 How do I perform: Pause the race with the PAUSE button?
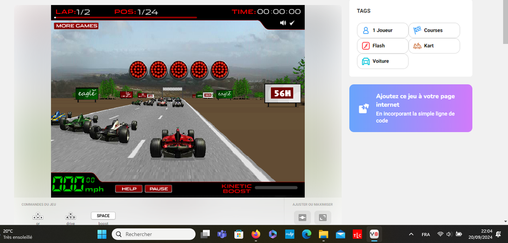tap(158, 189)
